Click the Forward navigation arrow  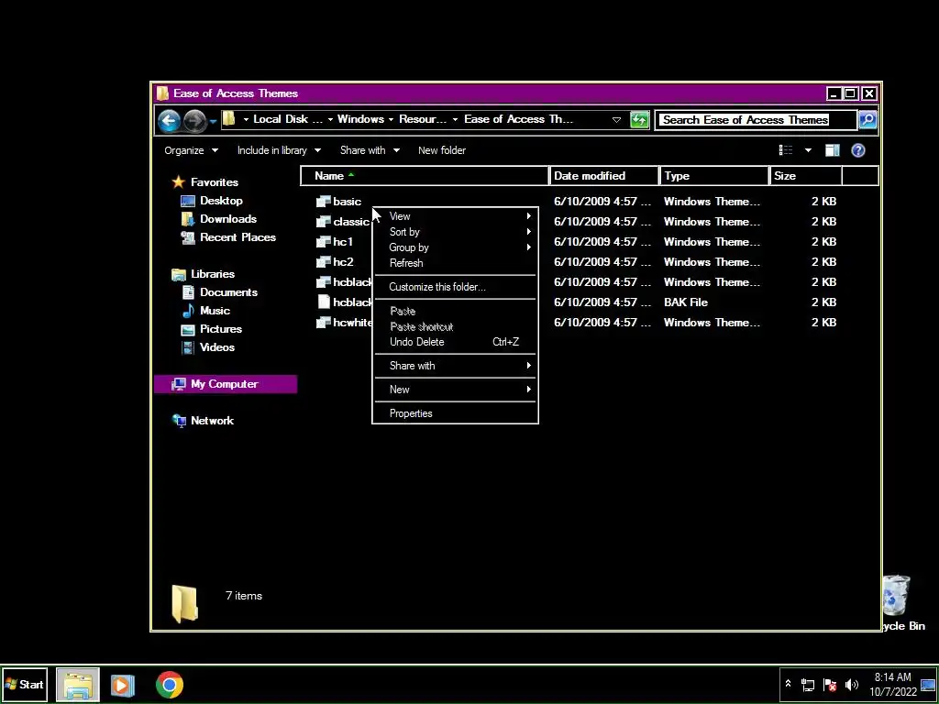coord(194,120)
